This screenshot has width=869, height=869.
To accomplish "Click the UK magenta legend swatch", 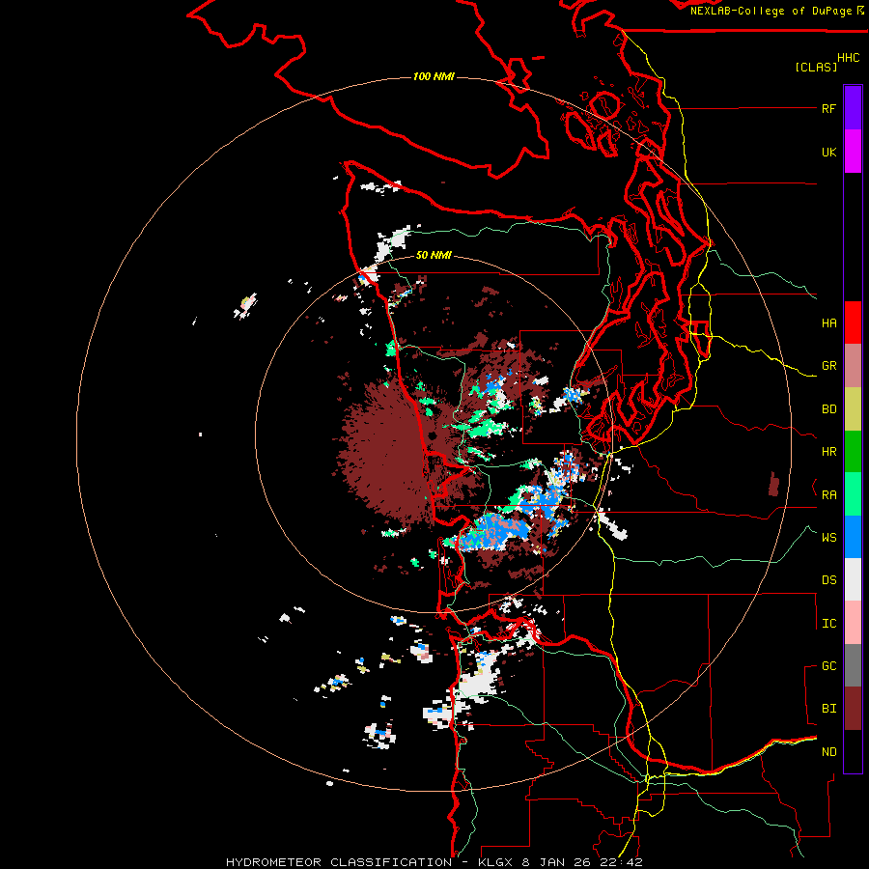I will [853, 152].
